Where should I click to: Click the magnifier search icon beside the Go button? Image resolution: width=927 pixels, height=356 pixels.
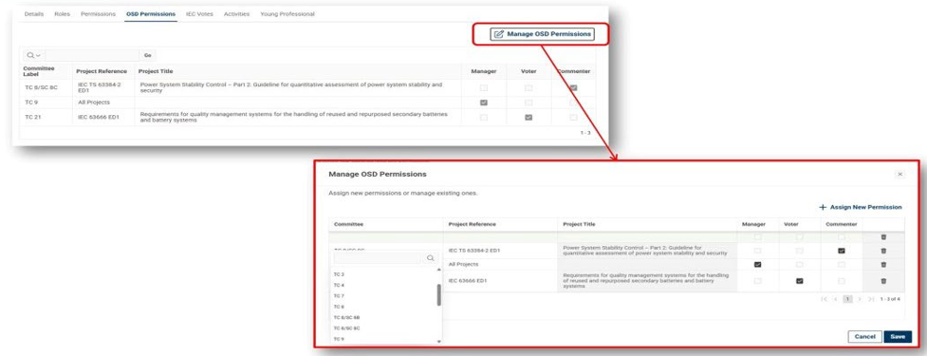tap(29, 55)
